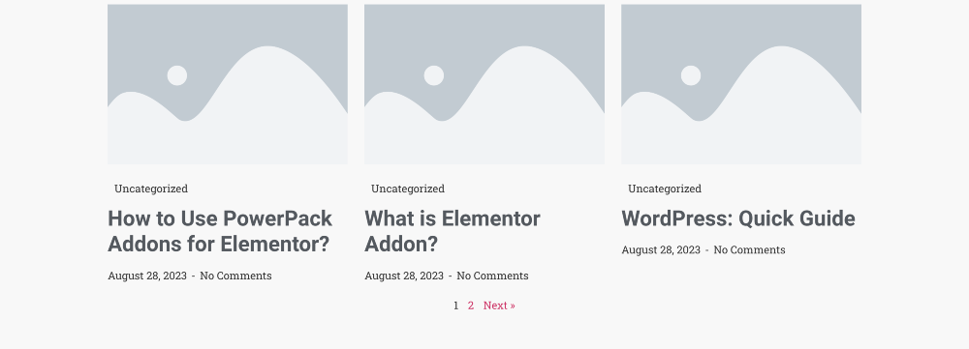Click the August 28, 2023 date under PowerPack post
The image size is (969, 349).
(147, 276)
